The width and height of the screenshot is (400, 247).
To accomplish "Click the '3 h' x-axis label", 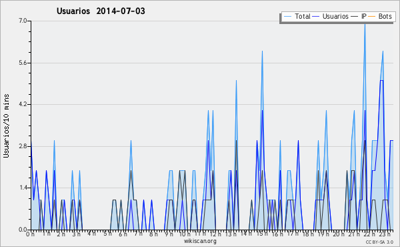I will point(76,234).
